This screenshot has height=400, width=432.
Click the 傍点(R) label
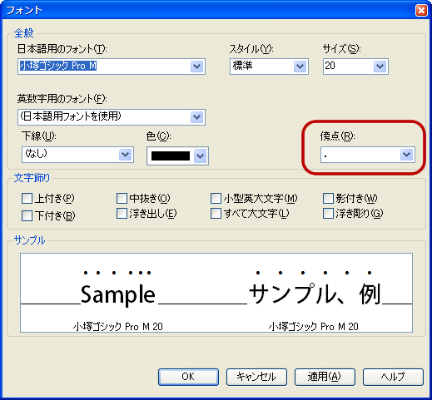(x=338, y=136)
